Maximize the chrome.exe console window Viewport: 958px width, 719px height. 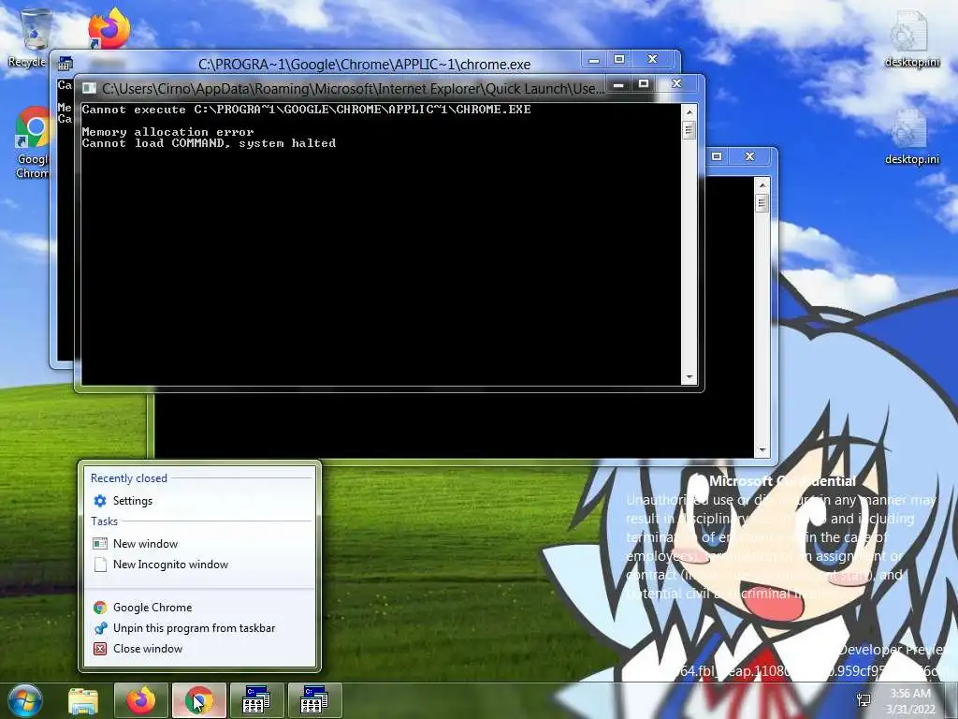point(619,59)
